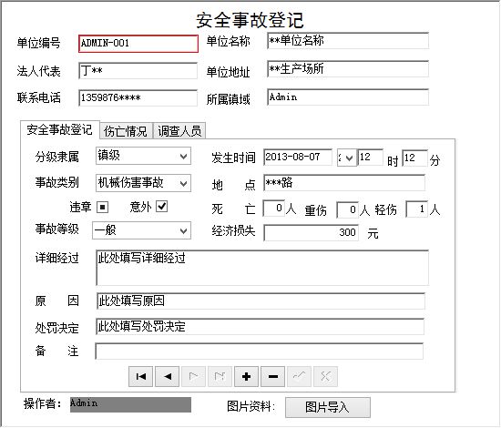Expand the 事故类别 dropdown list
The image size is (501, 428).
[183, 183]
